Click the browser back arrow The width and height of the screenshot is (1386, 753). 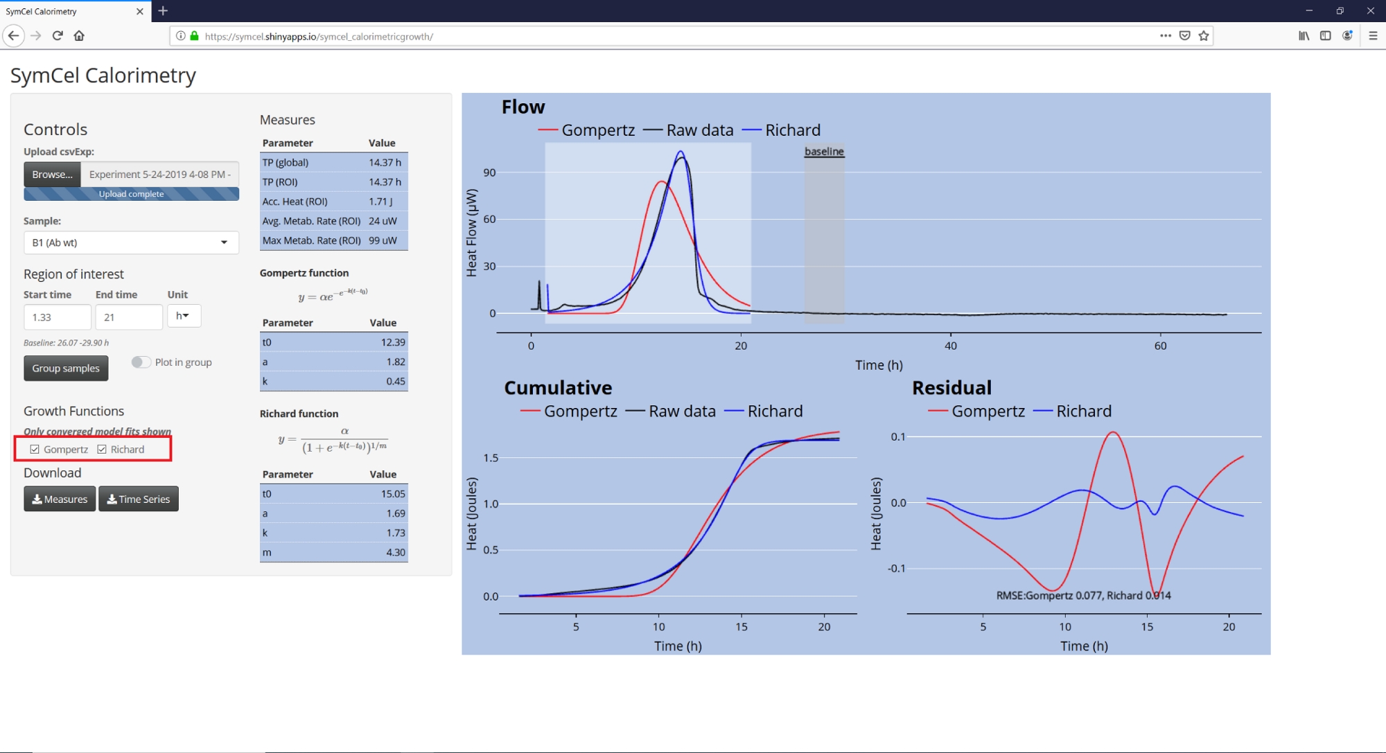(13, 35)
